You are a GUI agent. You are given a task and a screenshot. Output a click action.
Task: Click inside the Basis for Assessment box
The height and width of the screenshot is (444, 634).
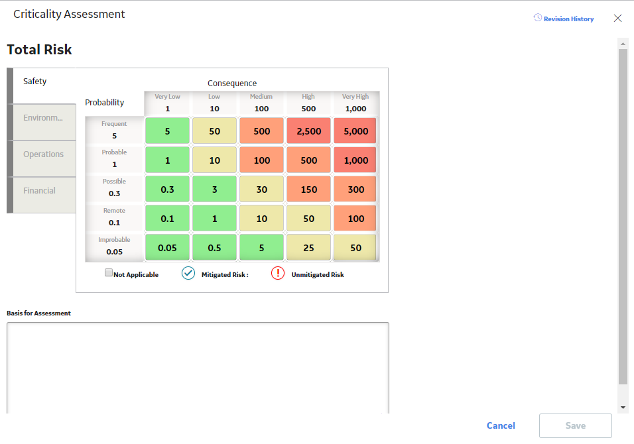198,368
